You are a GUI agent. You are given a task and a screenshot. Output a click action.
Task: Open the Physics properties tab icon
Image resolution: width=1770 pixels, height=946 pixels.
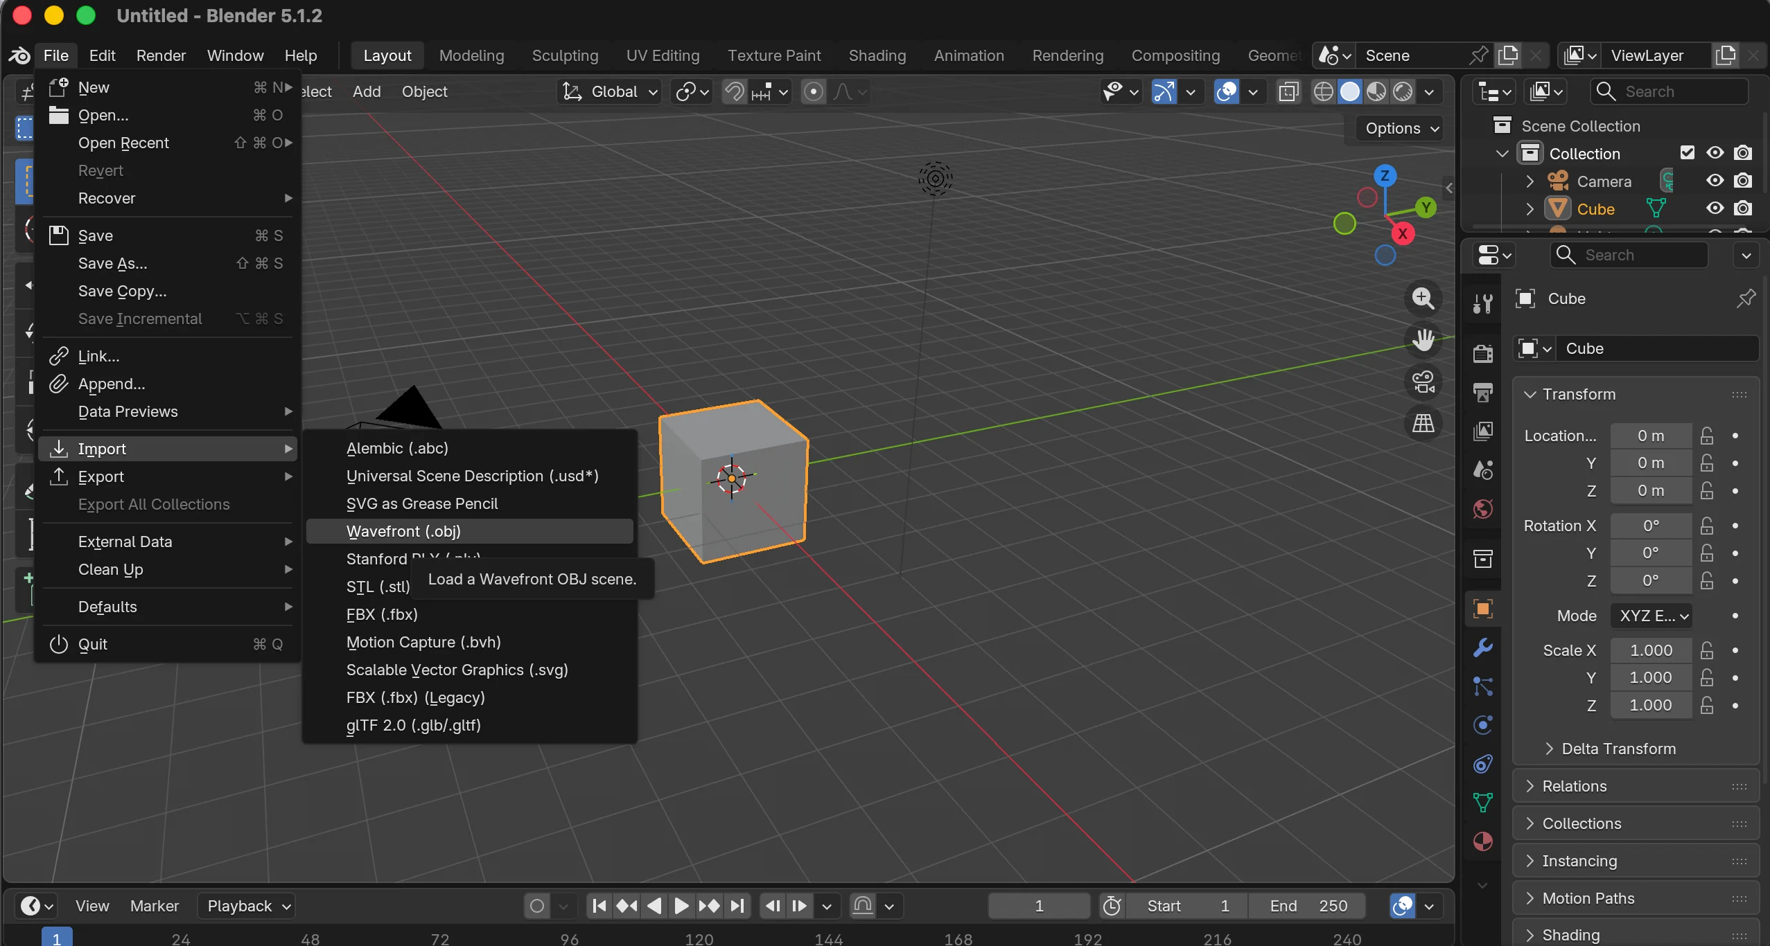1482,725
